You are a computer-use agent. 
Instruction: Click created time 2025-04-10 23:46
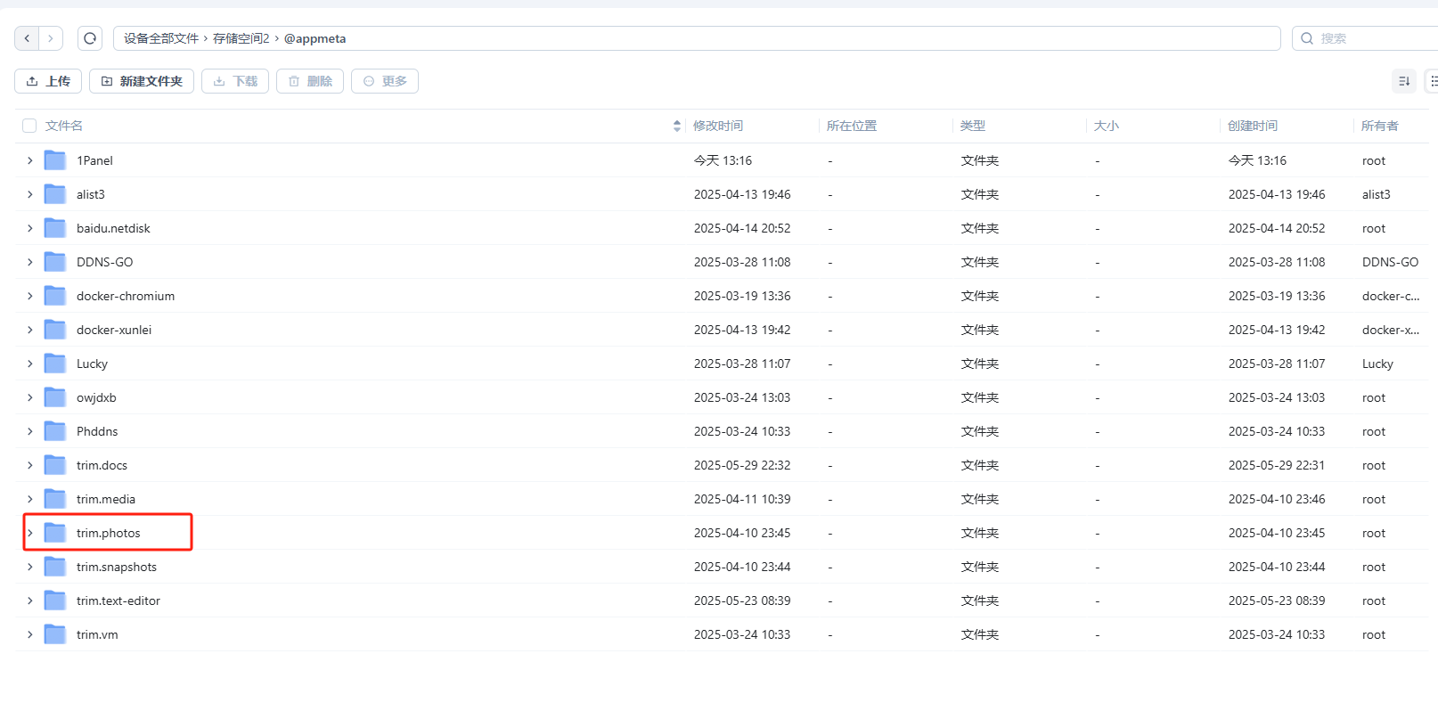1277,499
